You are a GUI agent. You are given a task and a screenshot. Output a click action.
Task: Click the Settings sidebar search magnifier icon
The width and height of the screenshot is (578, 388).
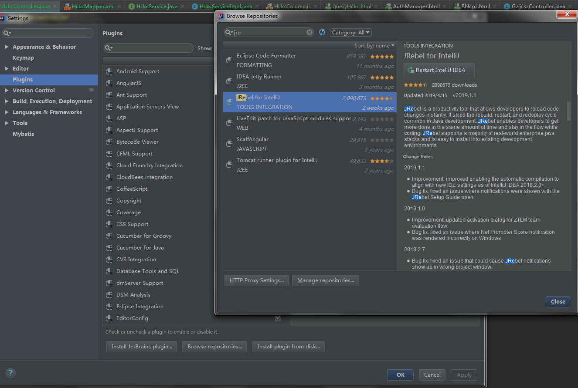[x=7, y=33]
